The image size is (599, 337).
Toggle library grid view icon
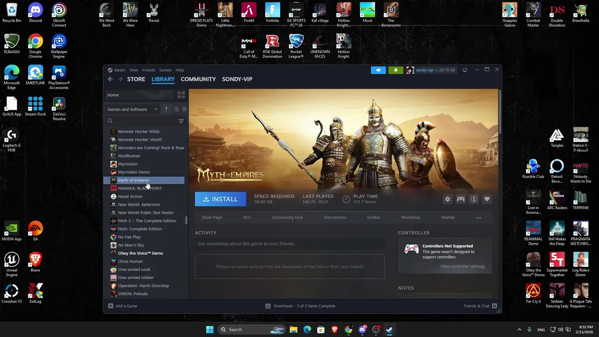[x=181, y=95]
